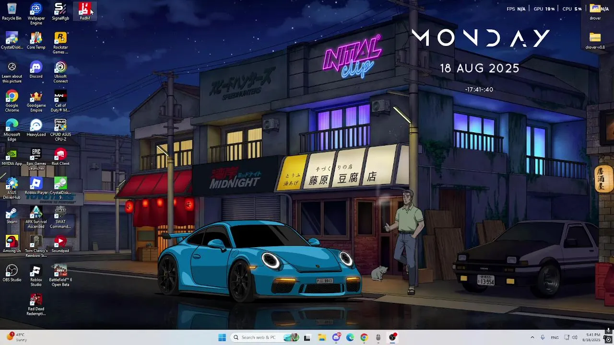
Task: Click the Search web & PC box
Action: [x=264, y=337]
